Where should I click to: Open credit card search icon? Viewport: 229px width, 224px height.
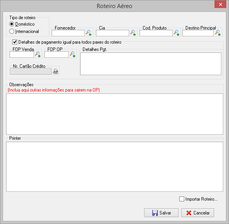pos(55,71)
